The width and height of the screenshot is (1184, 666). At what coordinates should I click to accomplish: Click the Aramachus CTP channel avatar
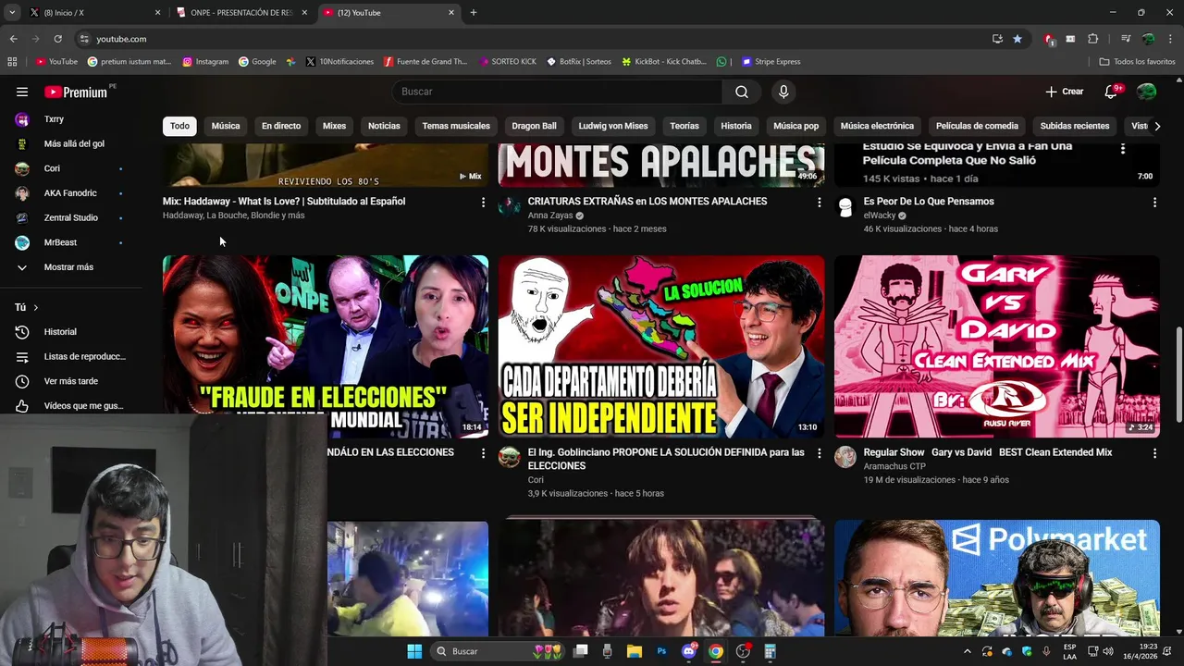coord(845,457)
